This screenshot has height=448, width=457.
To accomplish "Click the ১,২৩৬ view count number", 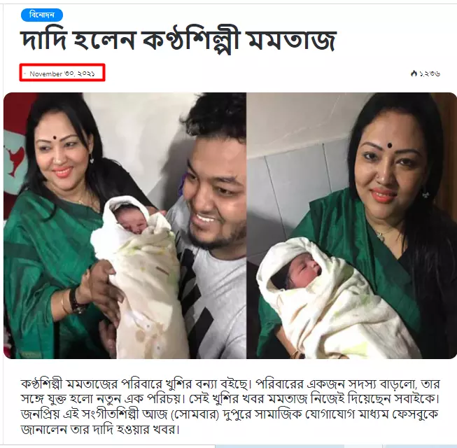I will pos(429,73).
